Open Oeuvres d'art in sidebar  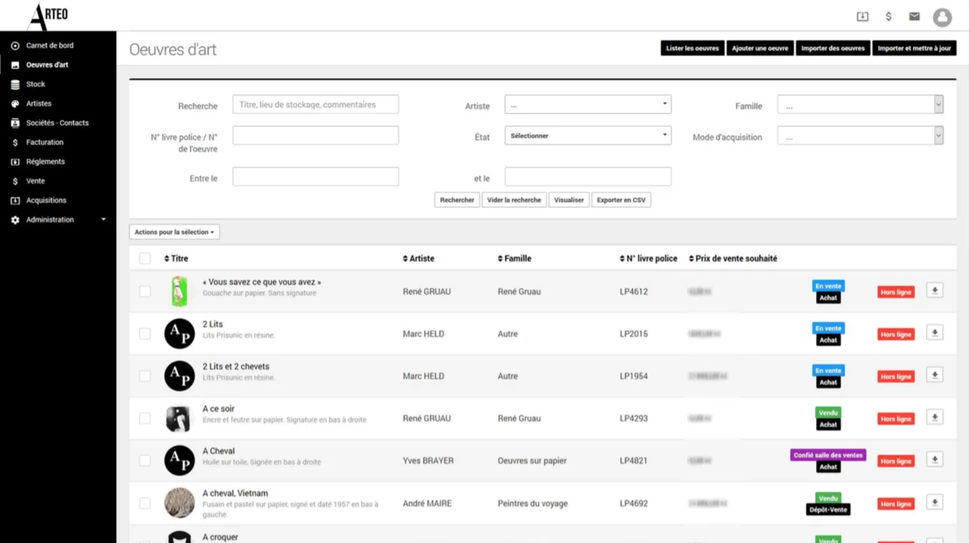47,65
